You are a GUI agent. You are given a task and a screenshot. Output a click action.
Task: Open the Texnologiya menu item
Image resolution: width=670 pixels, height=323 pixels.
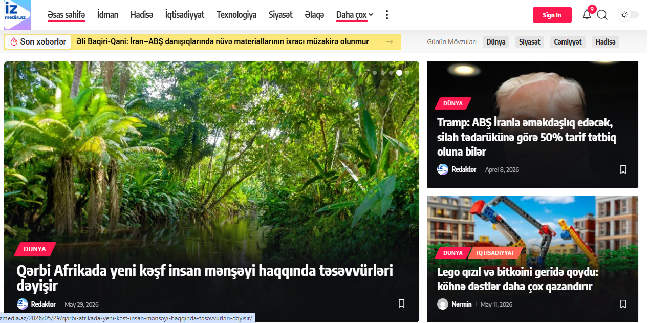pos(236,15)
